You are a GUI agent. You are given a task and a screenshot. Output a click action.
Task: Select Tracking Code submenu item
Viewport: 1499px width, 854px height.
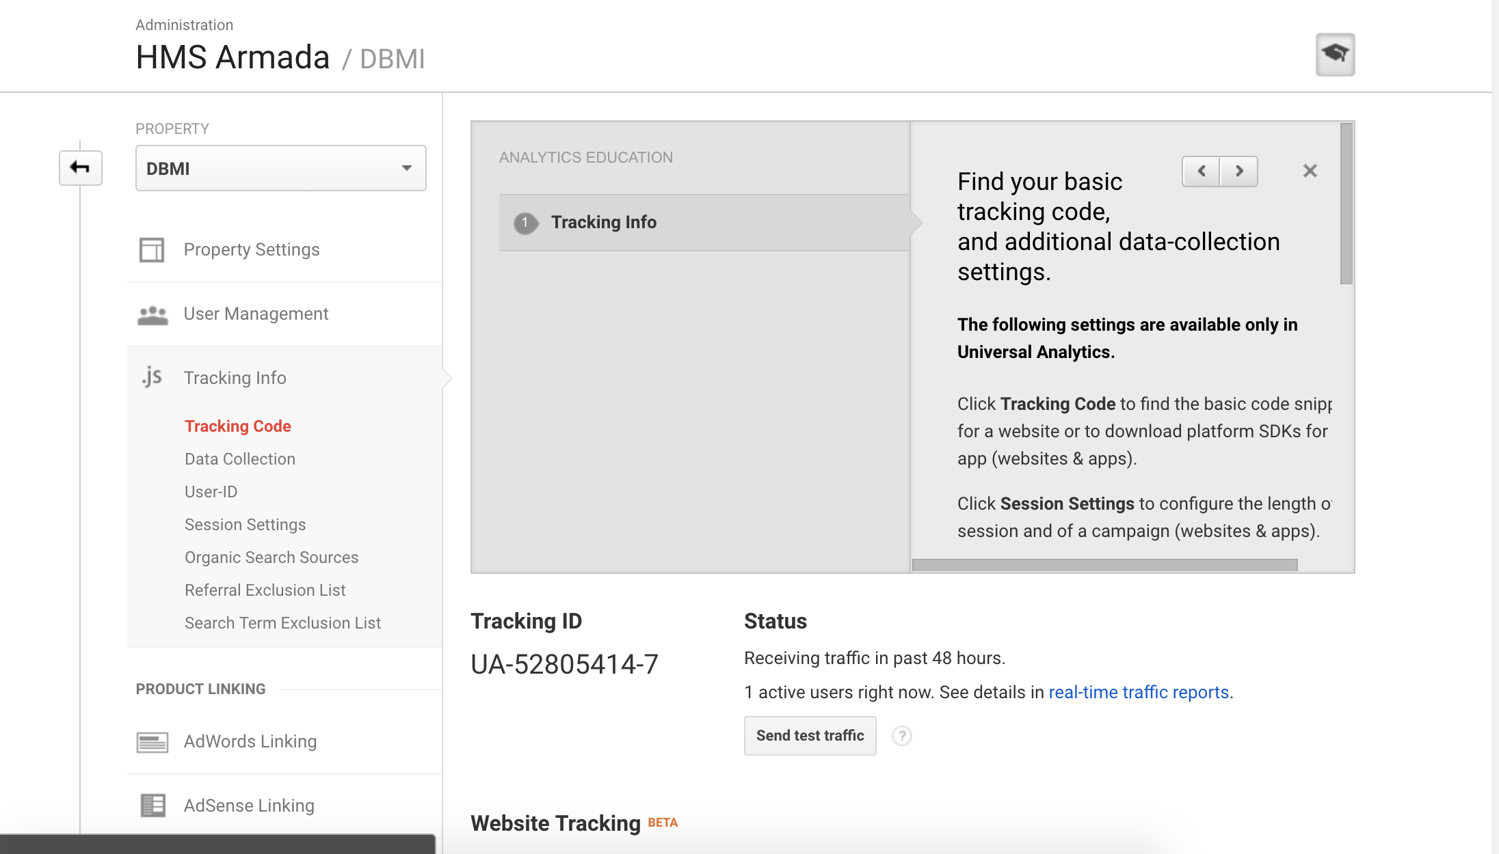238,426
